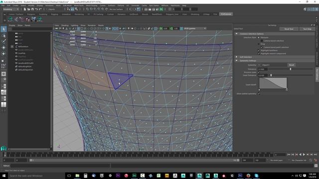
Task: Click the Seam Falloff curve graph
Action: point(273,83)
